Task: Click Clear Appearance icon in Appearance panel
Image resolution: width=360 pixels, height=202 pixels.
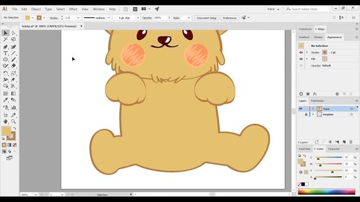Action: click(337, 94)
